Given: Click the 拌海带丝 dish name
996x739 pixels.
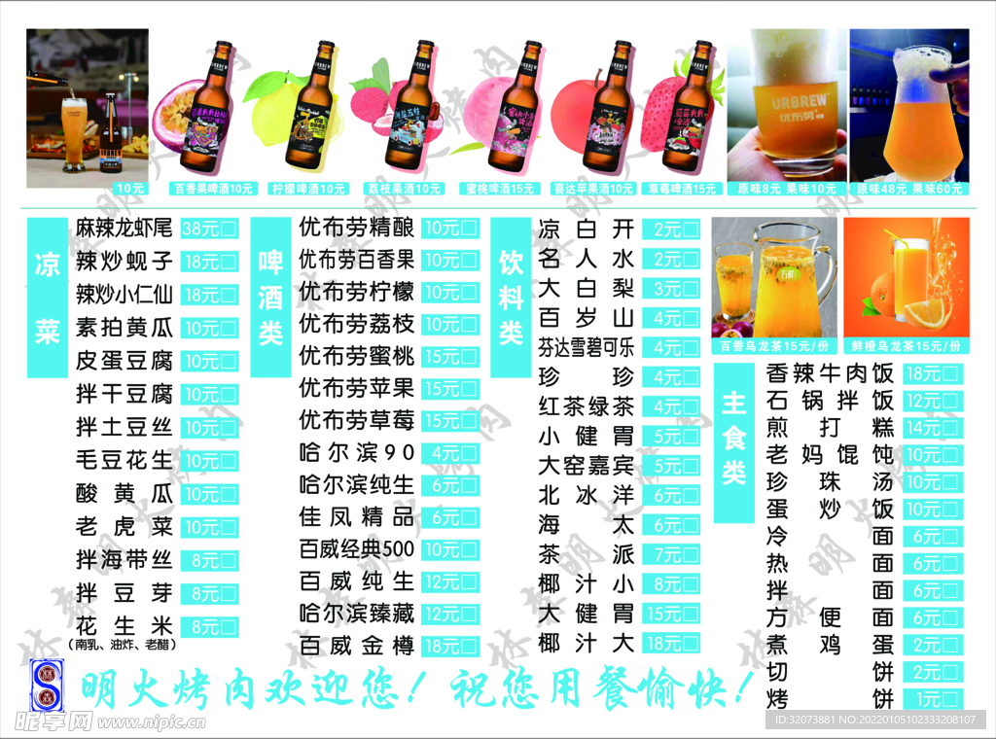Looking at the screenshot, I should pos(124,559).
